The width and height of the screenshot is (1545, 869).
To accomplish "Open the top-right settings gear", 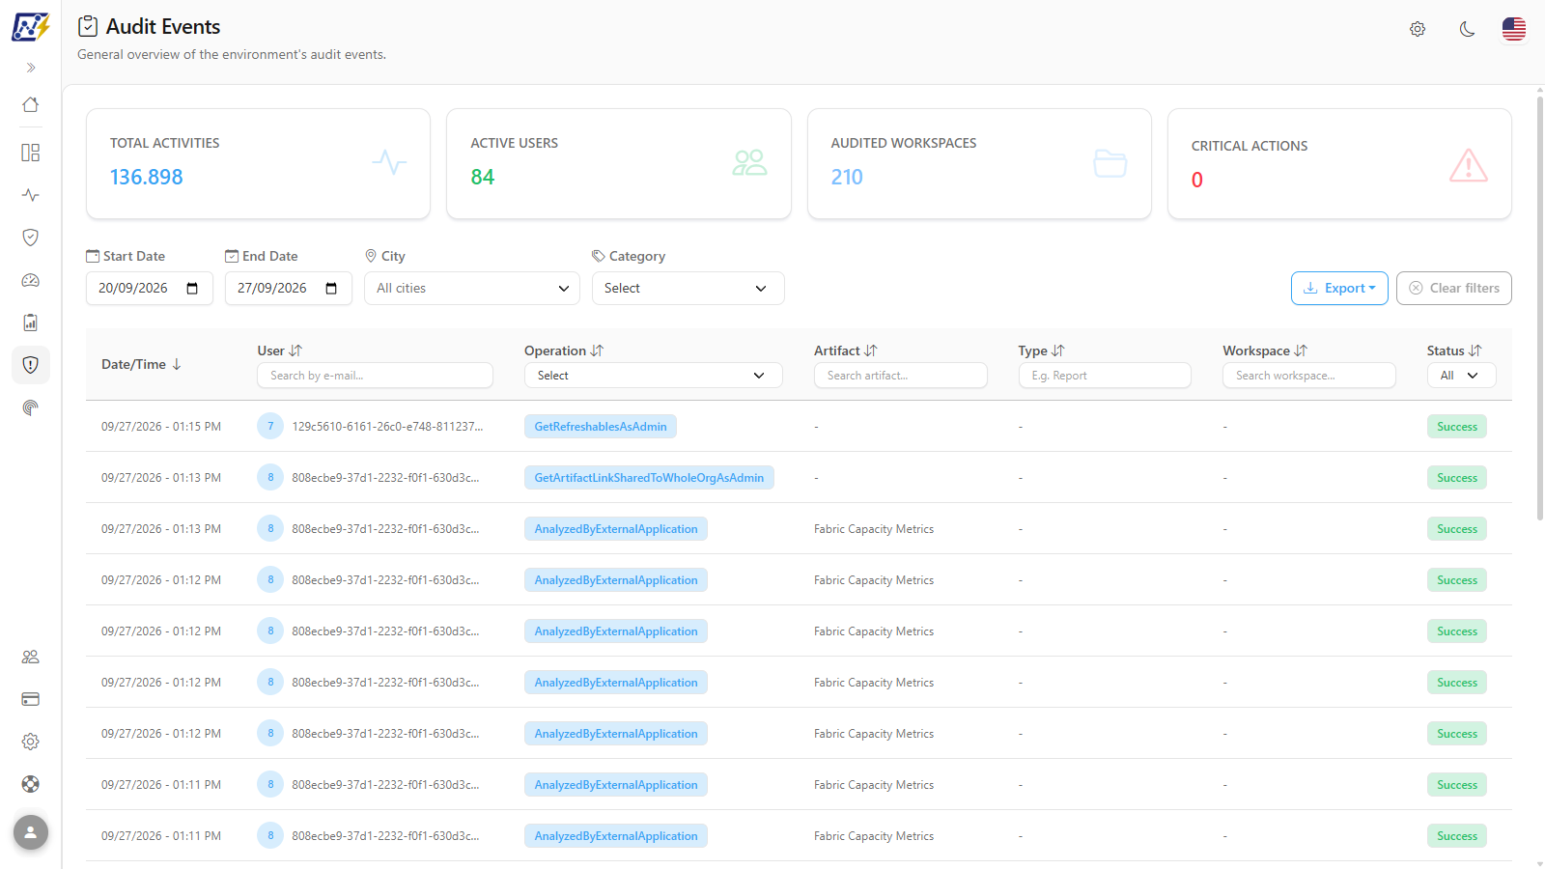I will tap(1418, 29).
